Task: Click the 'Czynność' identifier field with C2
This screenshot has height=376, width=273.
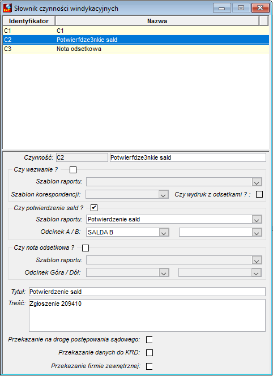Action: (82, 157)
